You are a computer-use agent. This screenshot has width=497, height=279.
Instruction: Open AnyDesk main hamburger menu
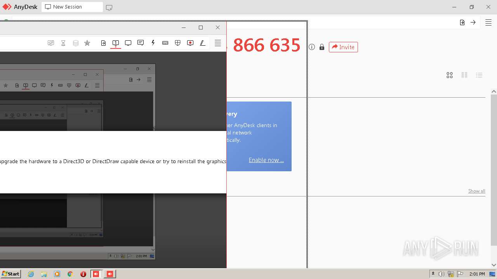pyautogui.click(x=488, y=22)
